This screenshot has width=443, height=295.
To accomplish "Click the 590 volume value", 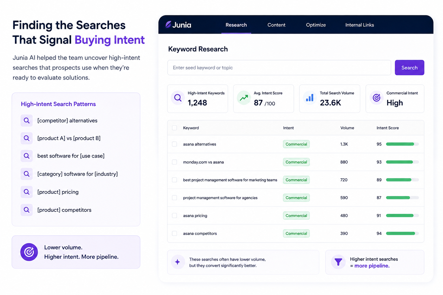I will point(344,198).
